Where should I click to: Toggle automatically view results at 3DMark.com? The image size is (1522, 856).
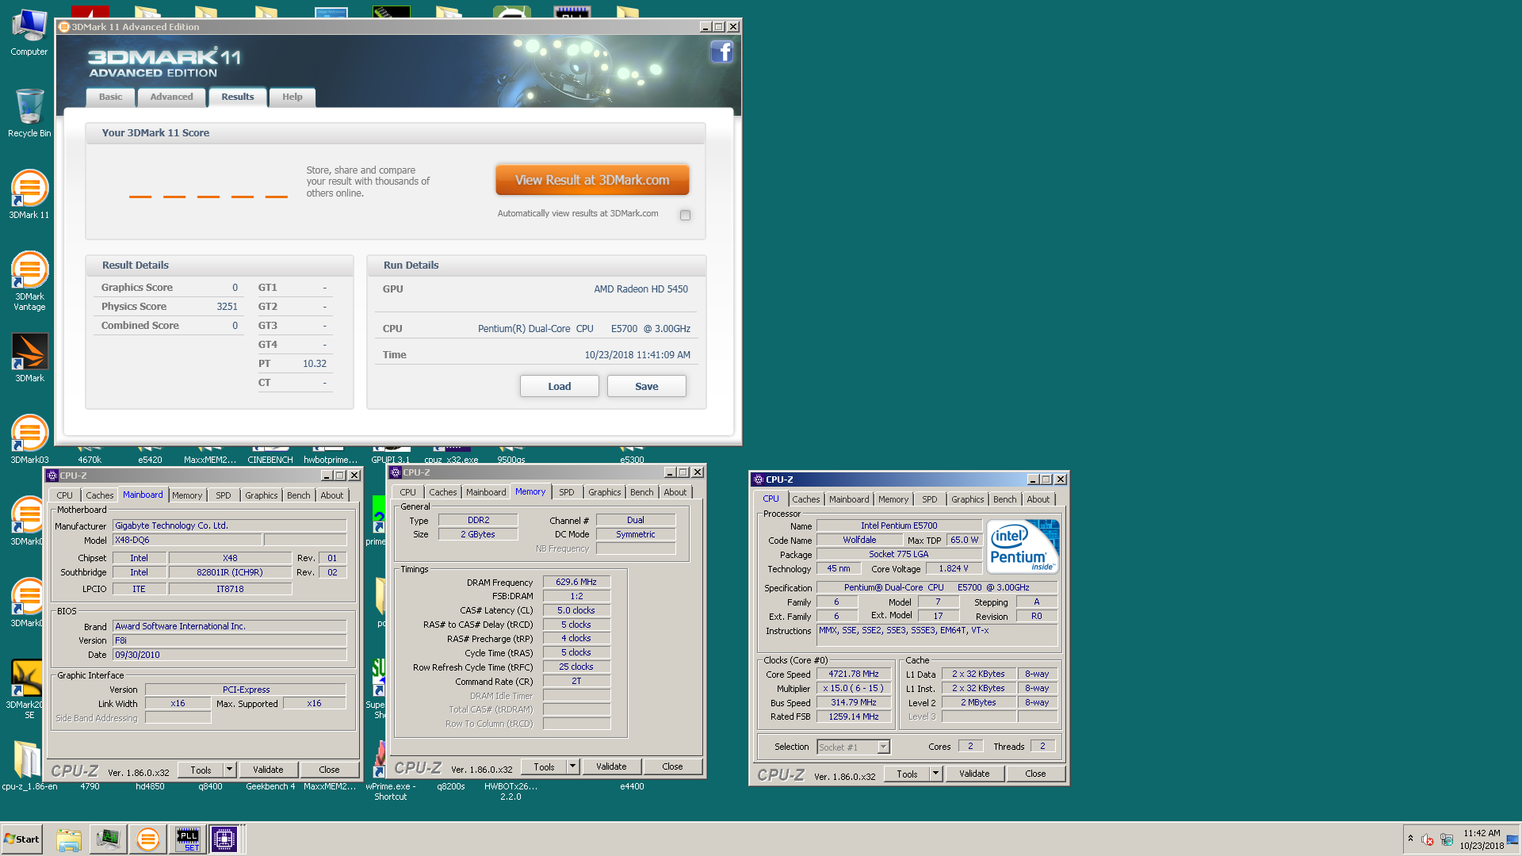coord(685,215)
